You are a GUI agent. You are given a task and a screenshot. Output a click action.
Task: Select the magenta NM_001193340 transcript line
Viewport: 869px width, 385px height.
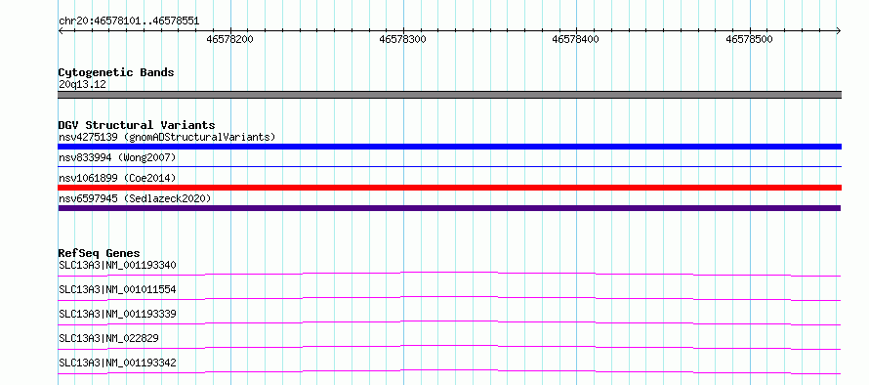tap(449, 274)
